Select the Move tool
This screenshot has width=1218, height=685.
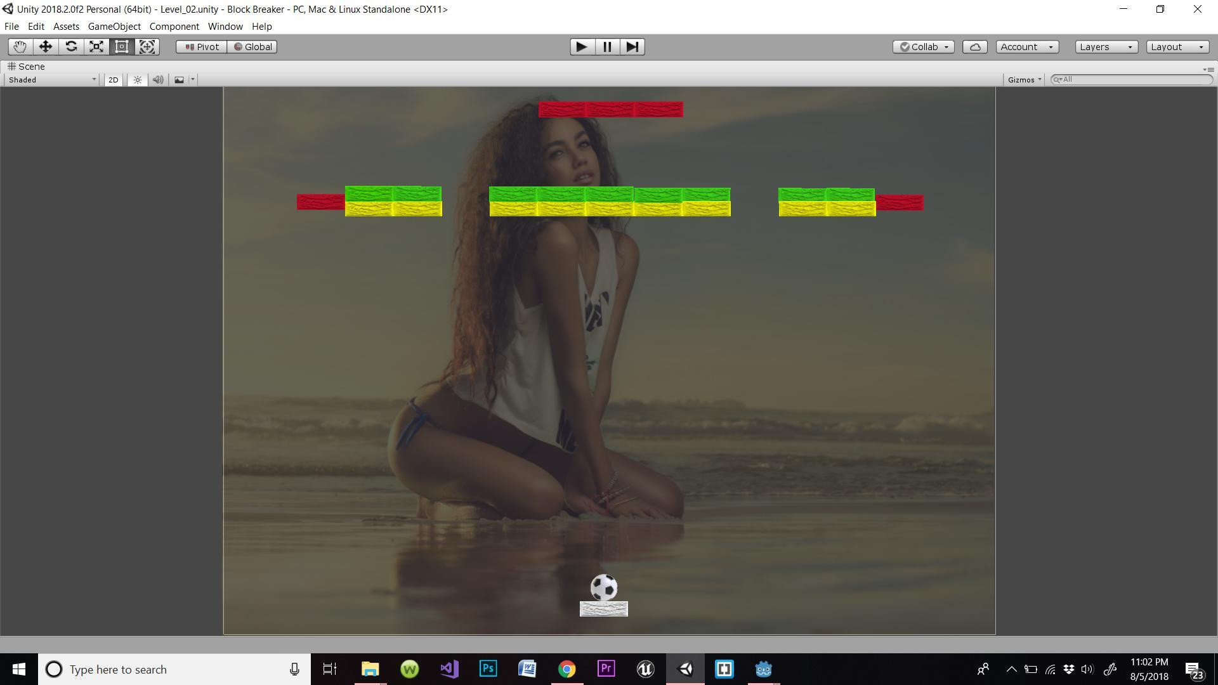pyautogui.click(x=46, y=47)
